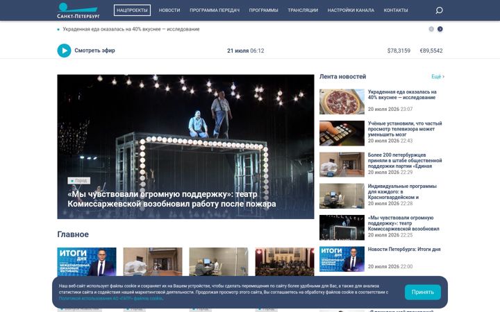Open news feed item Индивидуальные программы
The image size is (500, 312).
pos(402,191)
